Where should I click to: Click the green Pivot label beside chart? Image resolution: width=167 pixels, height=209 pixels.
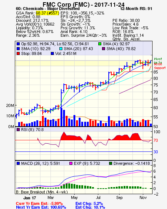pyautogui.click(x=158, y=59)
